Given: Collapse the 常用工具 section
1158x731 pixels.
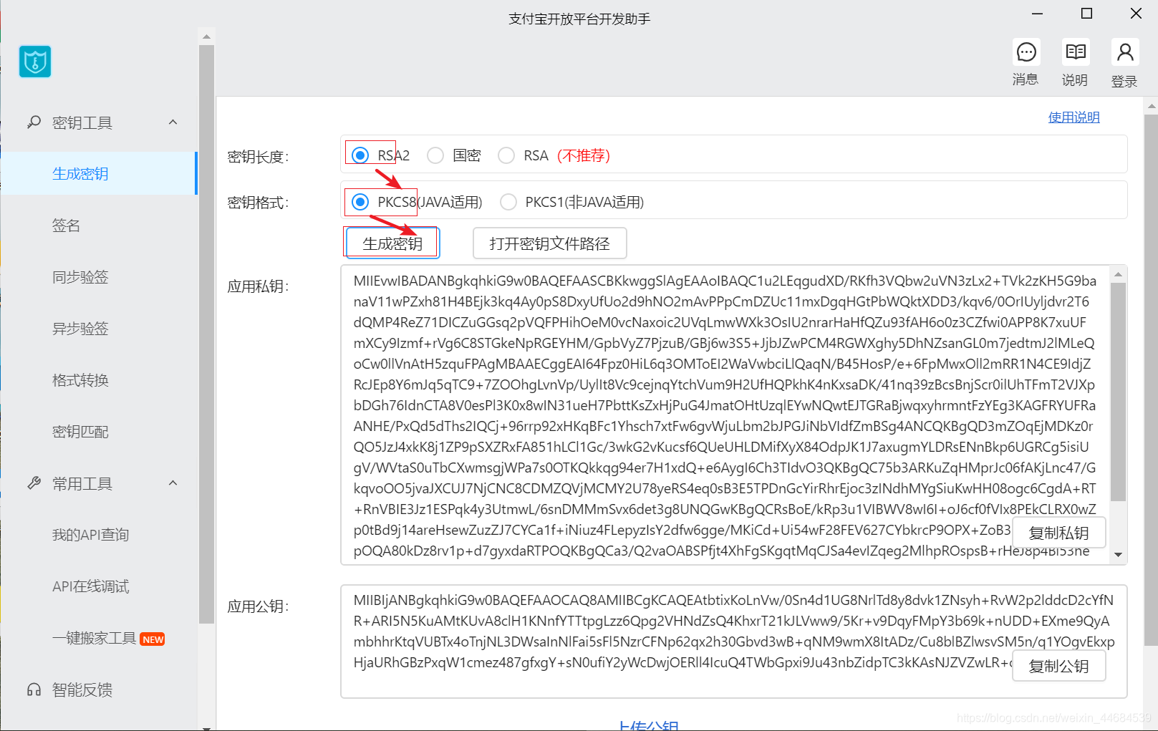Looking at the screenshot, I should [x=173, y=483].
